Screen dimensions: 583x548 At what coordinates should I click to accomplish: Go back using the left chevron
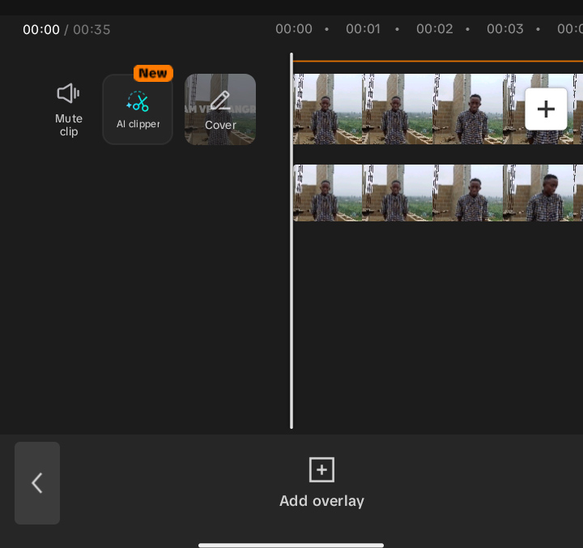coord(37,483)
